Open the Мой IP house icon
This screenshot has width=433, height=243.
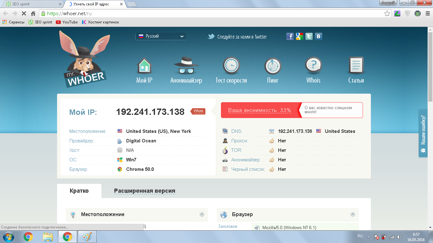tap(144, 66)
